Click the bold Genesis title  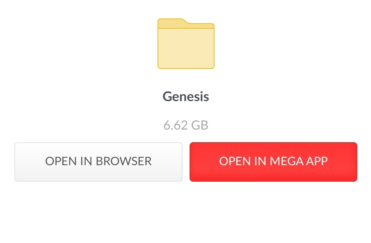(186, 96)
